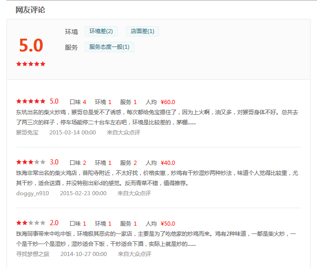This screenshot has width=317, height=268.
Task: Click the star rating of 猴哥兔宝's review
Action: (31, 101)
